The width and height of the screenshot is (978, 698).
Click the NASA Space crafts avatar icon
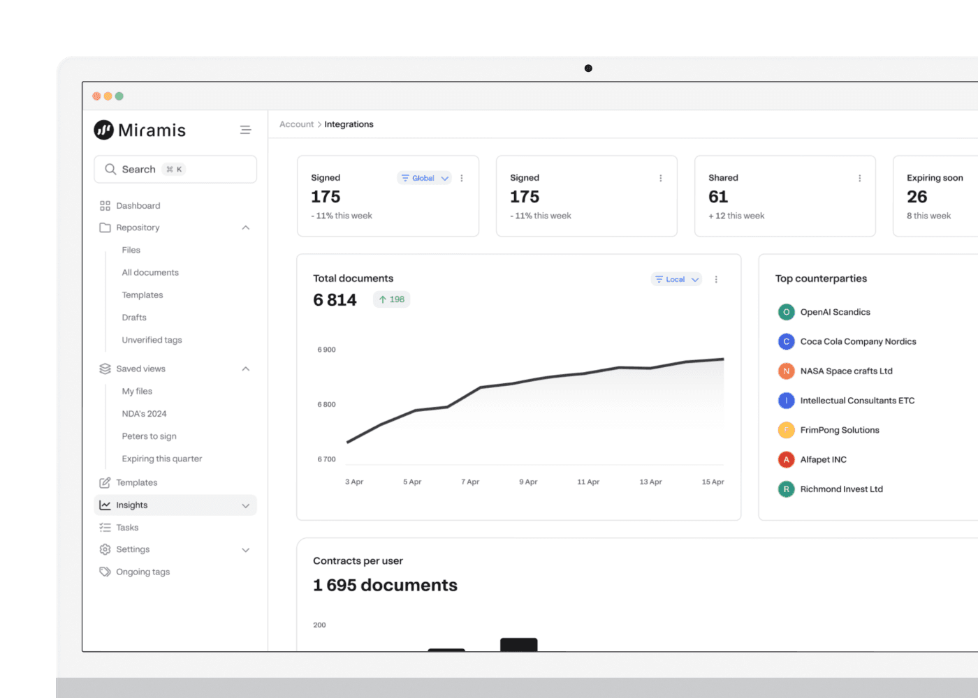pyautogui.click(x=786, y=371)
